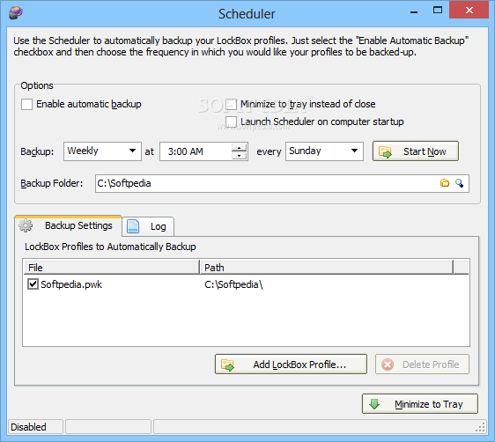Click the document icon on Log tab
Image resolution: width=495 pixels, height=442 pixels.
coord(133,226)
